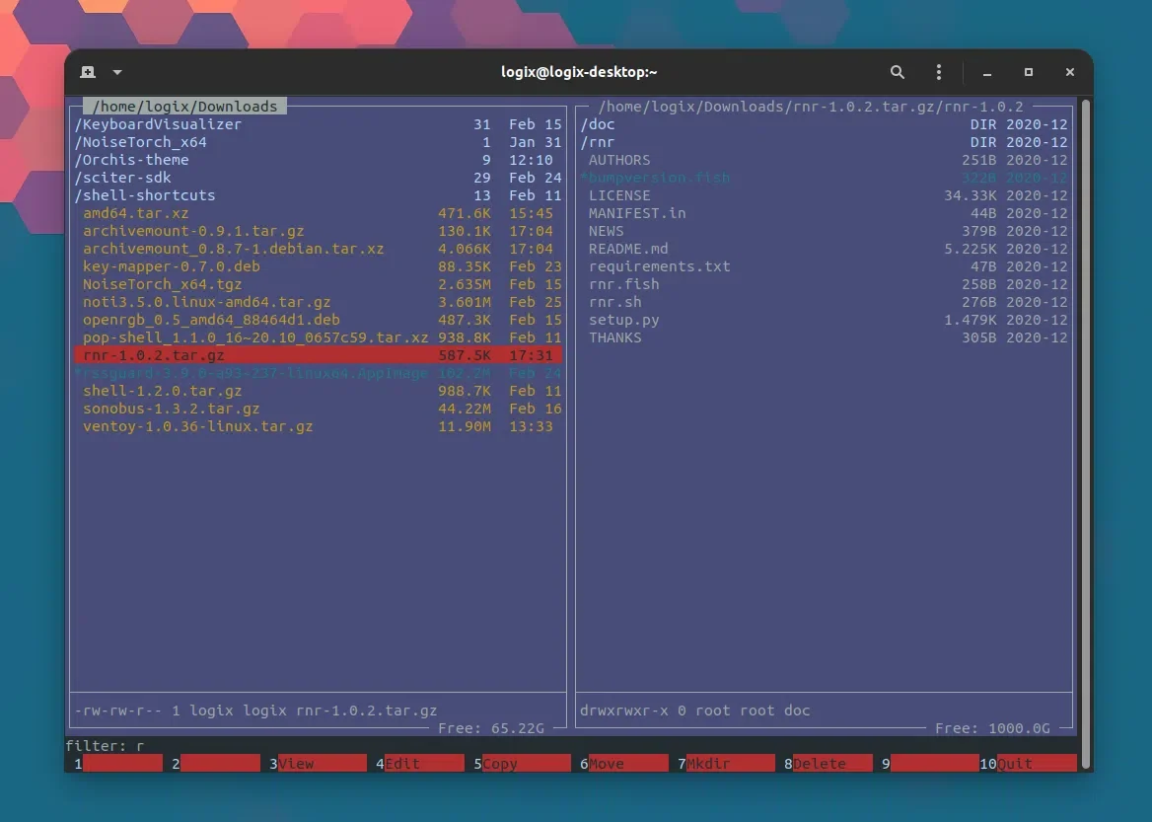Select the /NoiseTorch_x64 directory

[319, 142]
